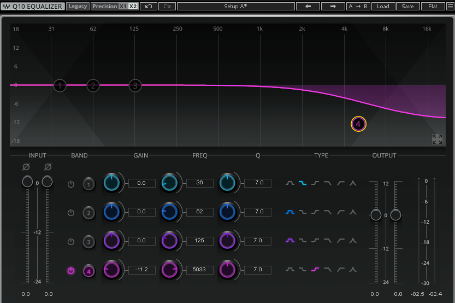Set band 1 to sharp peak type
455x303 pixels.
pos(353,183)
